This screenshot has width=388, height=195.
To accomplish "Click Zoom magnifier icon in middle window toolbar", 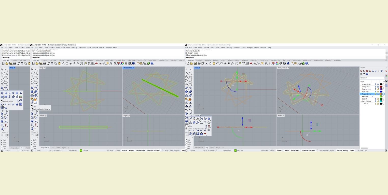I will tap(74, 63).
